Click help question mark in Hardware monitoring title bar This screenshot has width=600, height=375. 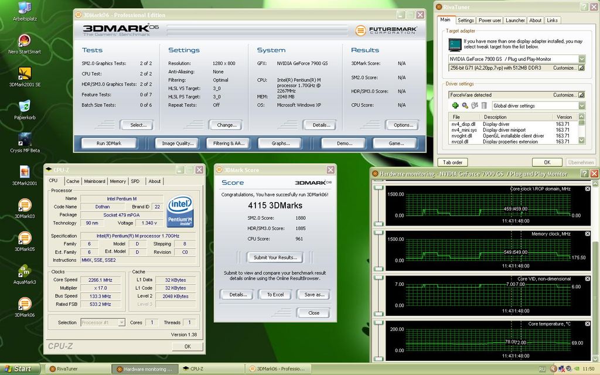584,173
